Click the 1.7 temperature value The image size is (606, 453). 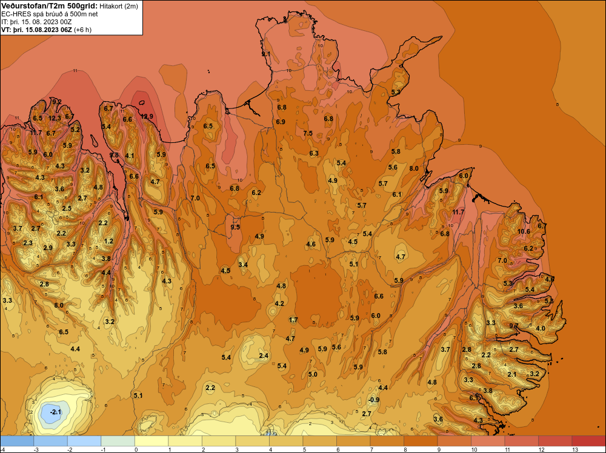coord(293,320)
